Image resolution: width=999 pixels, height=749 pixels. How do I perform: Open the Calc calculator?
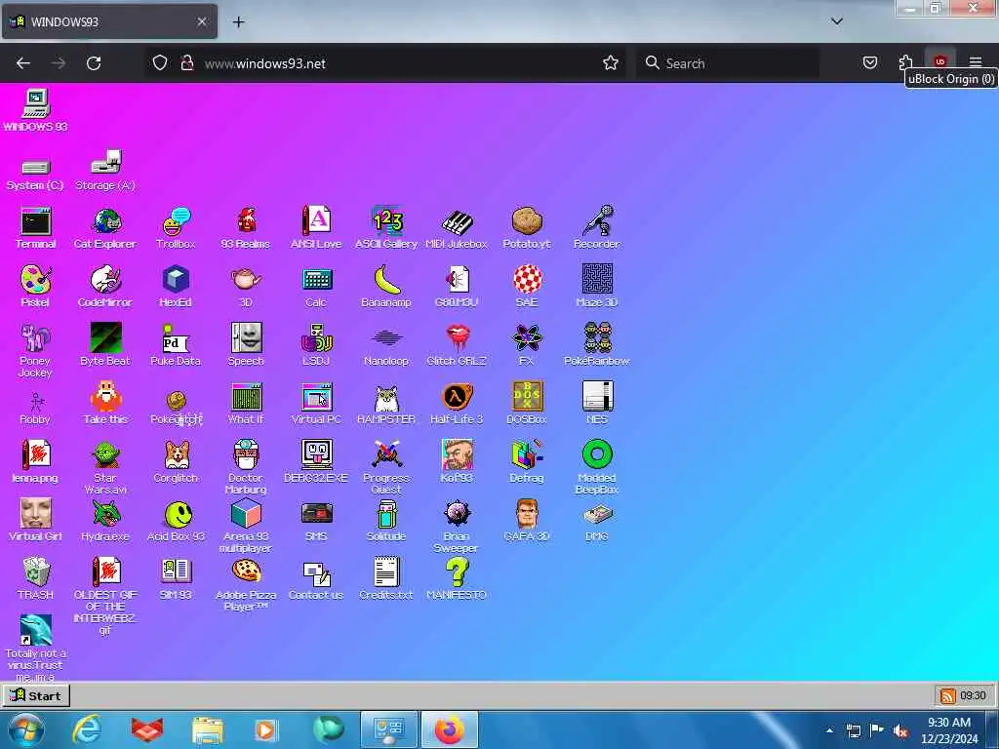316,286
